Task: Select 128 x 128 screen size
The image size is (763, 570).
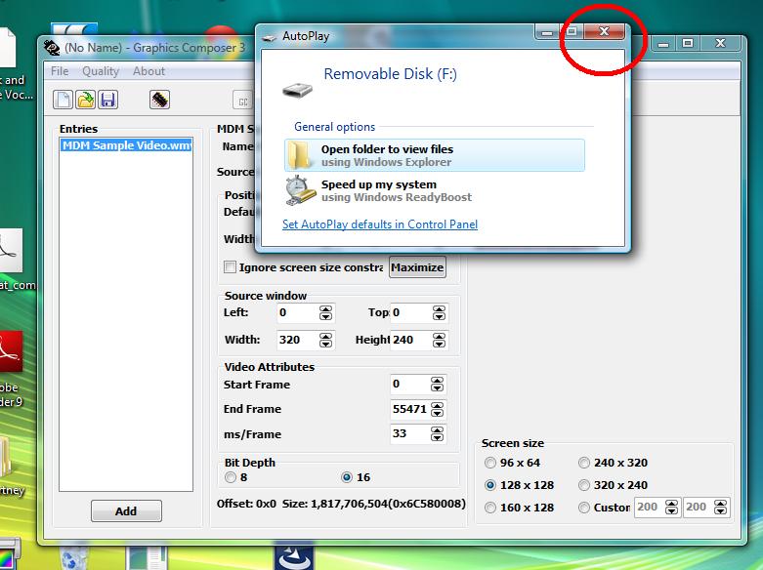Action: [x=490, y=485]
